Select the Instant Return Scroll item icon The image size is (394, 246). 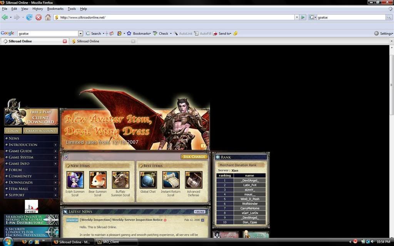[171, 180]
